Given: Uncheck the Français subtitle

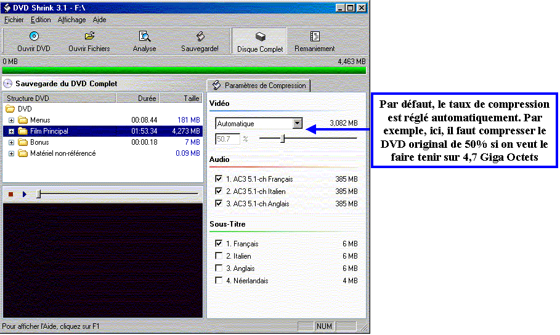Looking at the screenshot, I should [x=219, y=243].
